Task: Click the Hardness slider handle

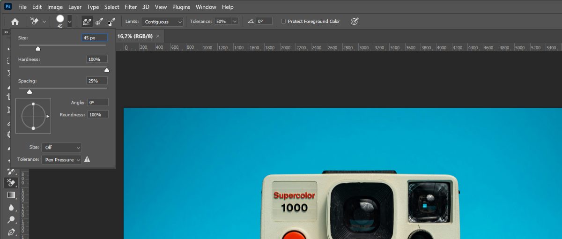Action: (106, 70)
